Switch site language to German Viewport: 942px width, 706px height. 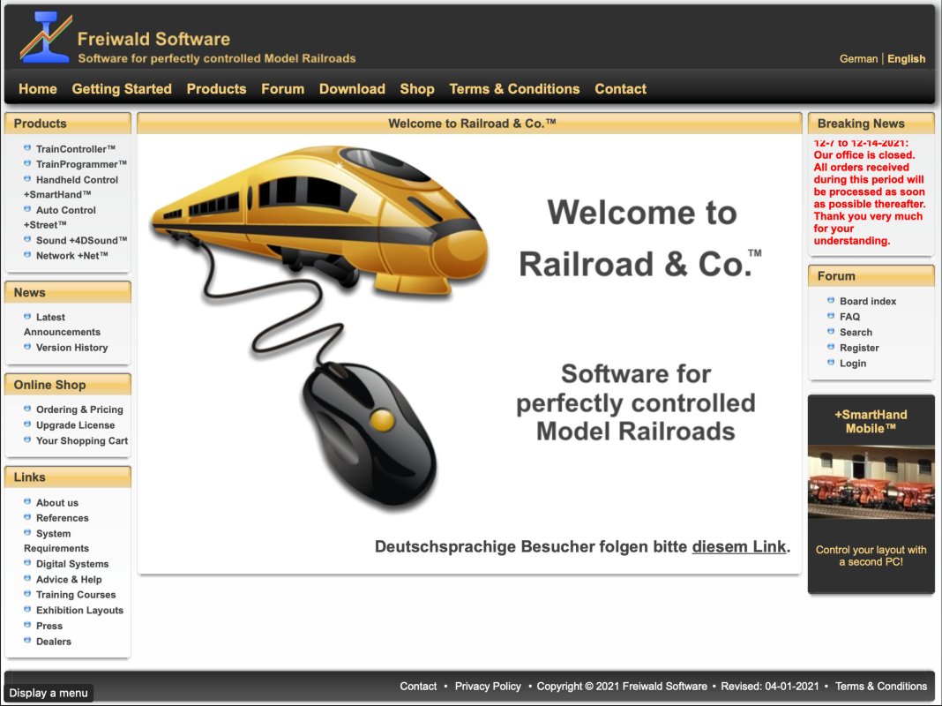(858, 59)
